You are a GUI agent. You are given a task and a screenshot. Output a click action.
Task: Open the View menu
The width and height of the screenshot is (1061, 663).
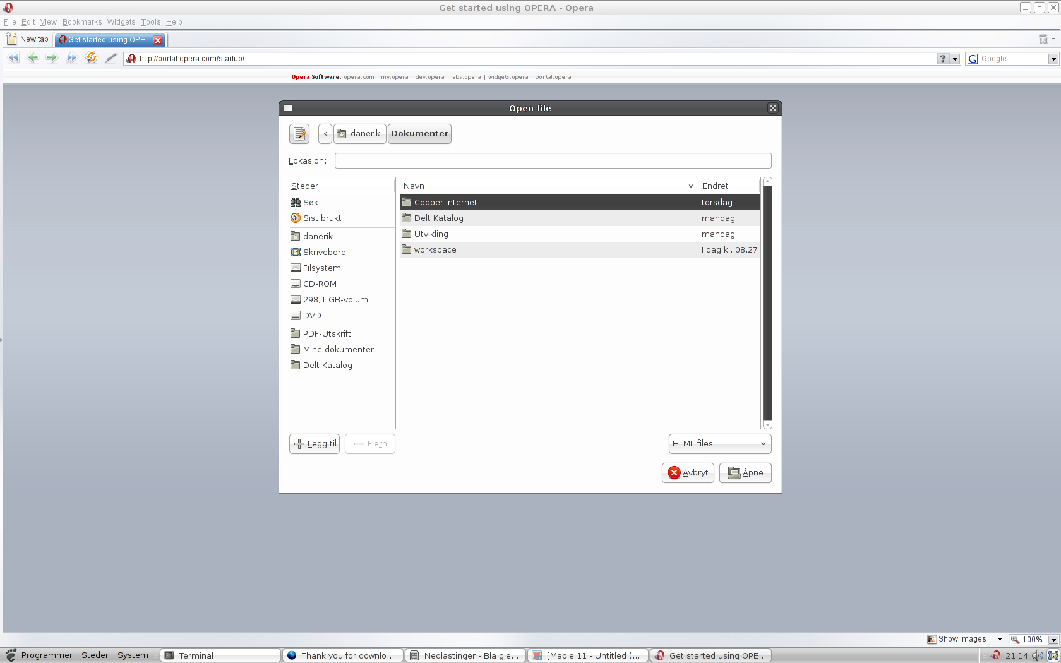48,22
